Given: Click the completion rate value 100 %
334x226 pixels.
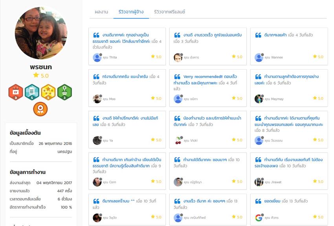Looking at the screenshot, I should [x=66, y=207].
